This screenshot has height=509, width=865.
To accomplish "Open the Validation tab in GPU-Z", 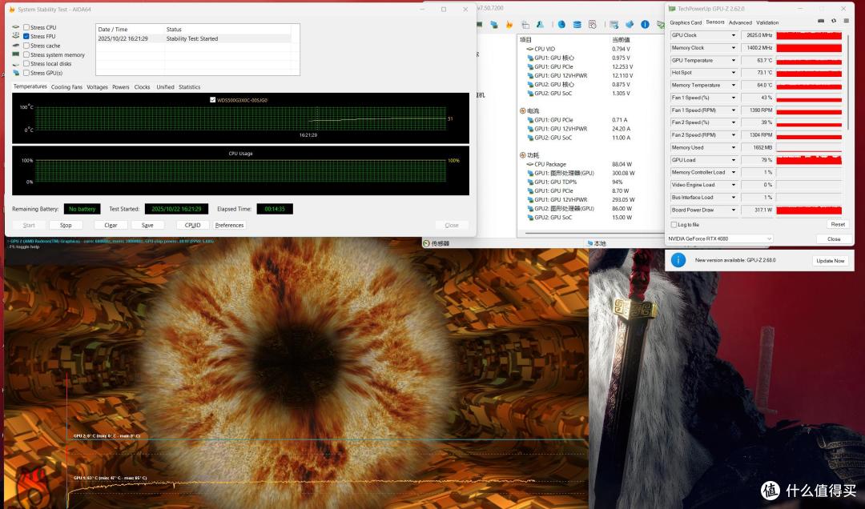I will [767, 22].
